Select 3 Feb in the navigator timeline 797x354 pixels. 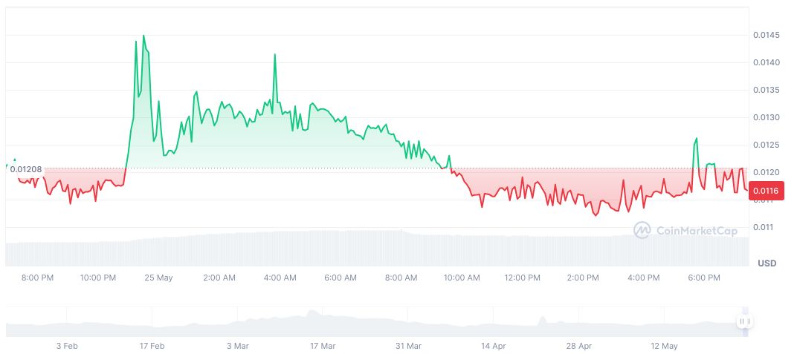pyautogui.click(x=67, y=346)
